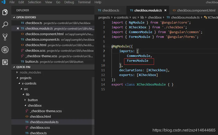Click TS icon of checkbox.ts in file tree
218x135 pixels.
pos(27,133)
